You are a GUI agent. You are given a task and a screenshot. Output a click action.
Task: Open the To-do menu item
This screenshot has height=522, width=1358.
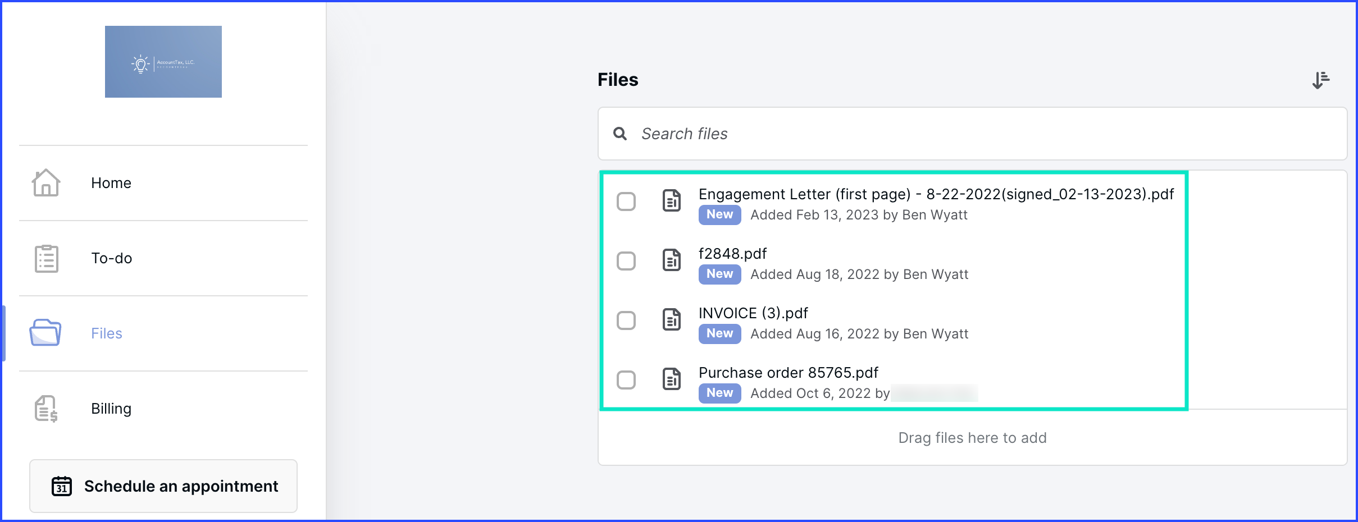[112, 258]
